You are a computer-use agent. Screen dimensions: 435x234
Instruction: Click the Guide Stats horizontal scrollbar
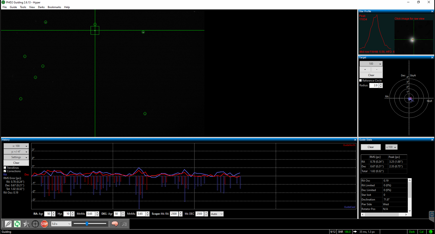click(x=384, y=215)
